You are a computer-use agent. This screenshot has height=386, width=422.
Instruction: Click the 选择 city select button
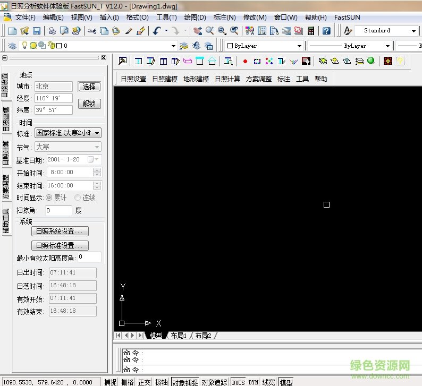point(89,87)
